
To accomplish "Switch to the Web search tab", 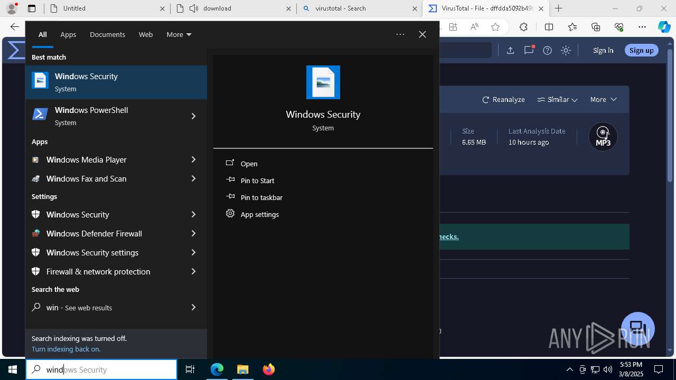I will pos(146,34).
